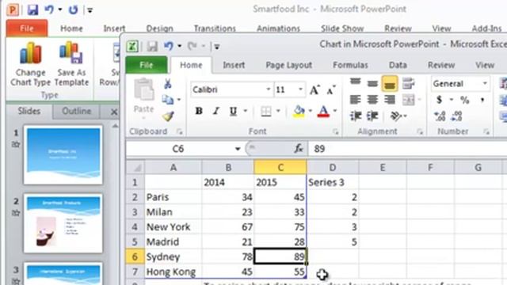Click the Fill Color bucket swatch

click(x=299, y=112)
